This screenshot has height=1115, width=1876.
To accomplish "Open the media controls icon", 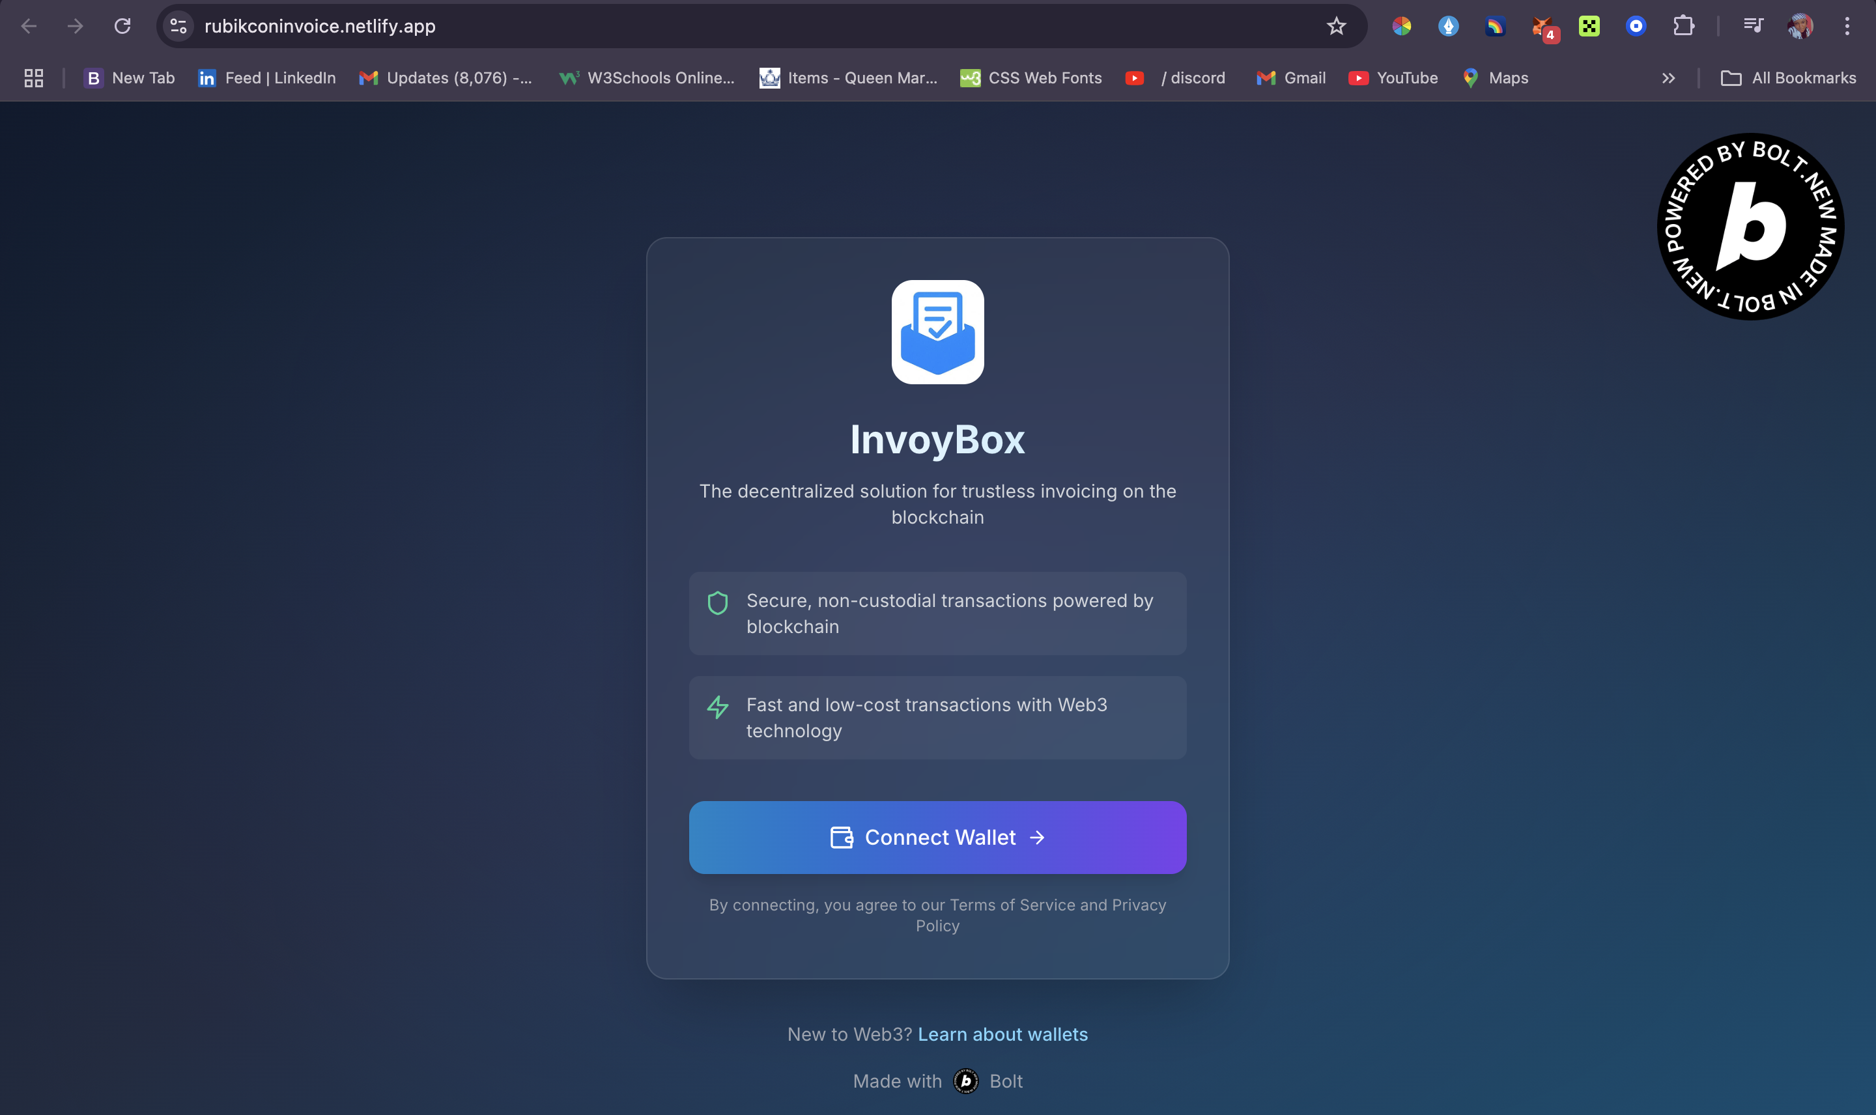I will pos(1752,26).
